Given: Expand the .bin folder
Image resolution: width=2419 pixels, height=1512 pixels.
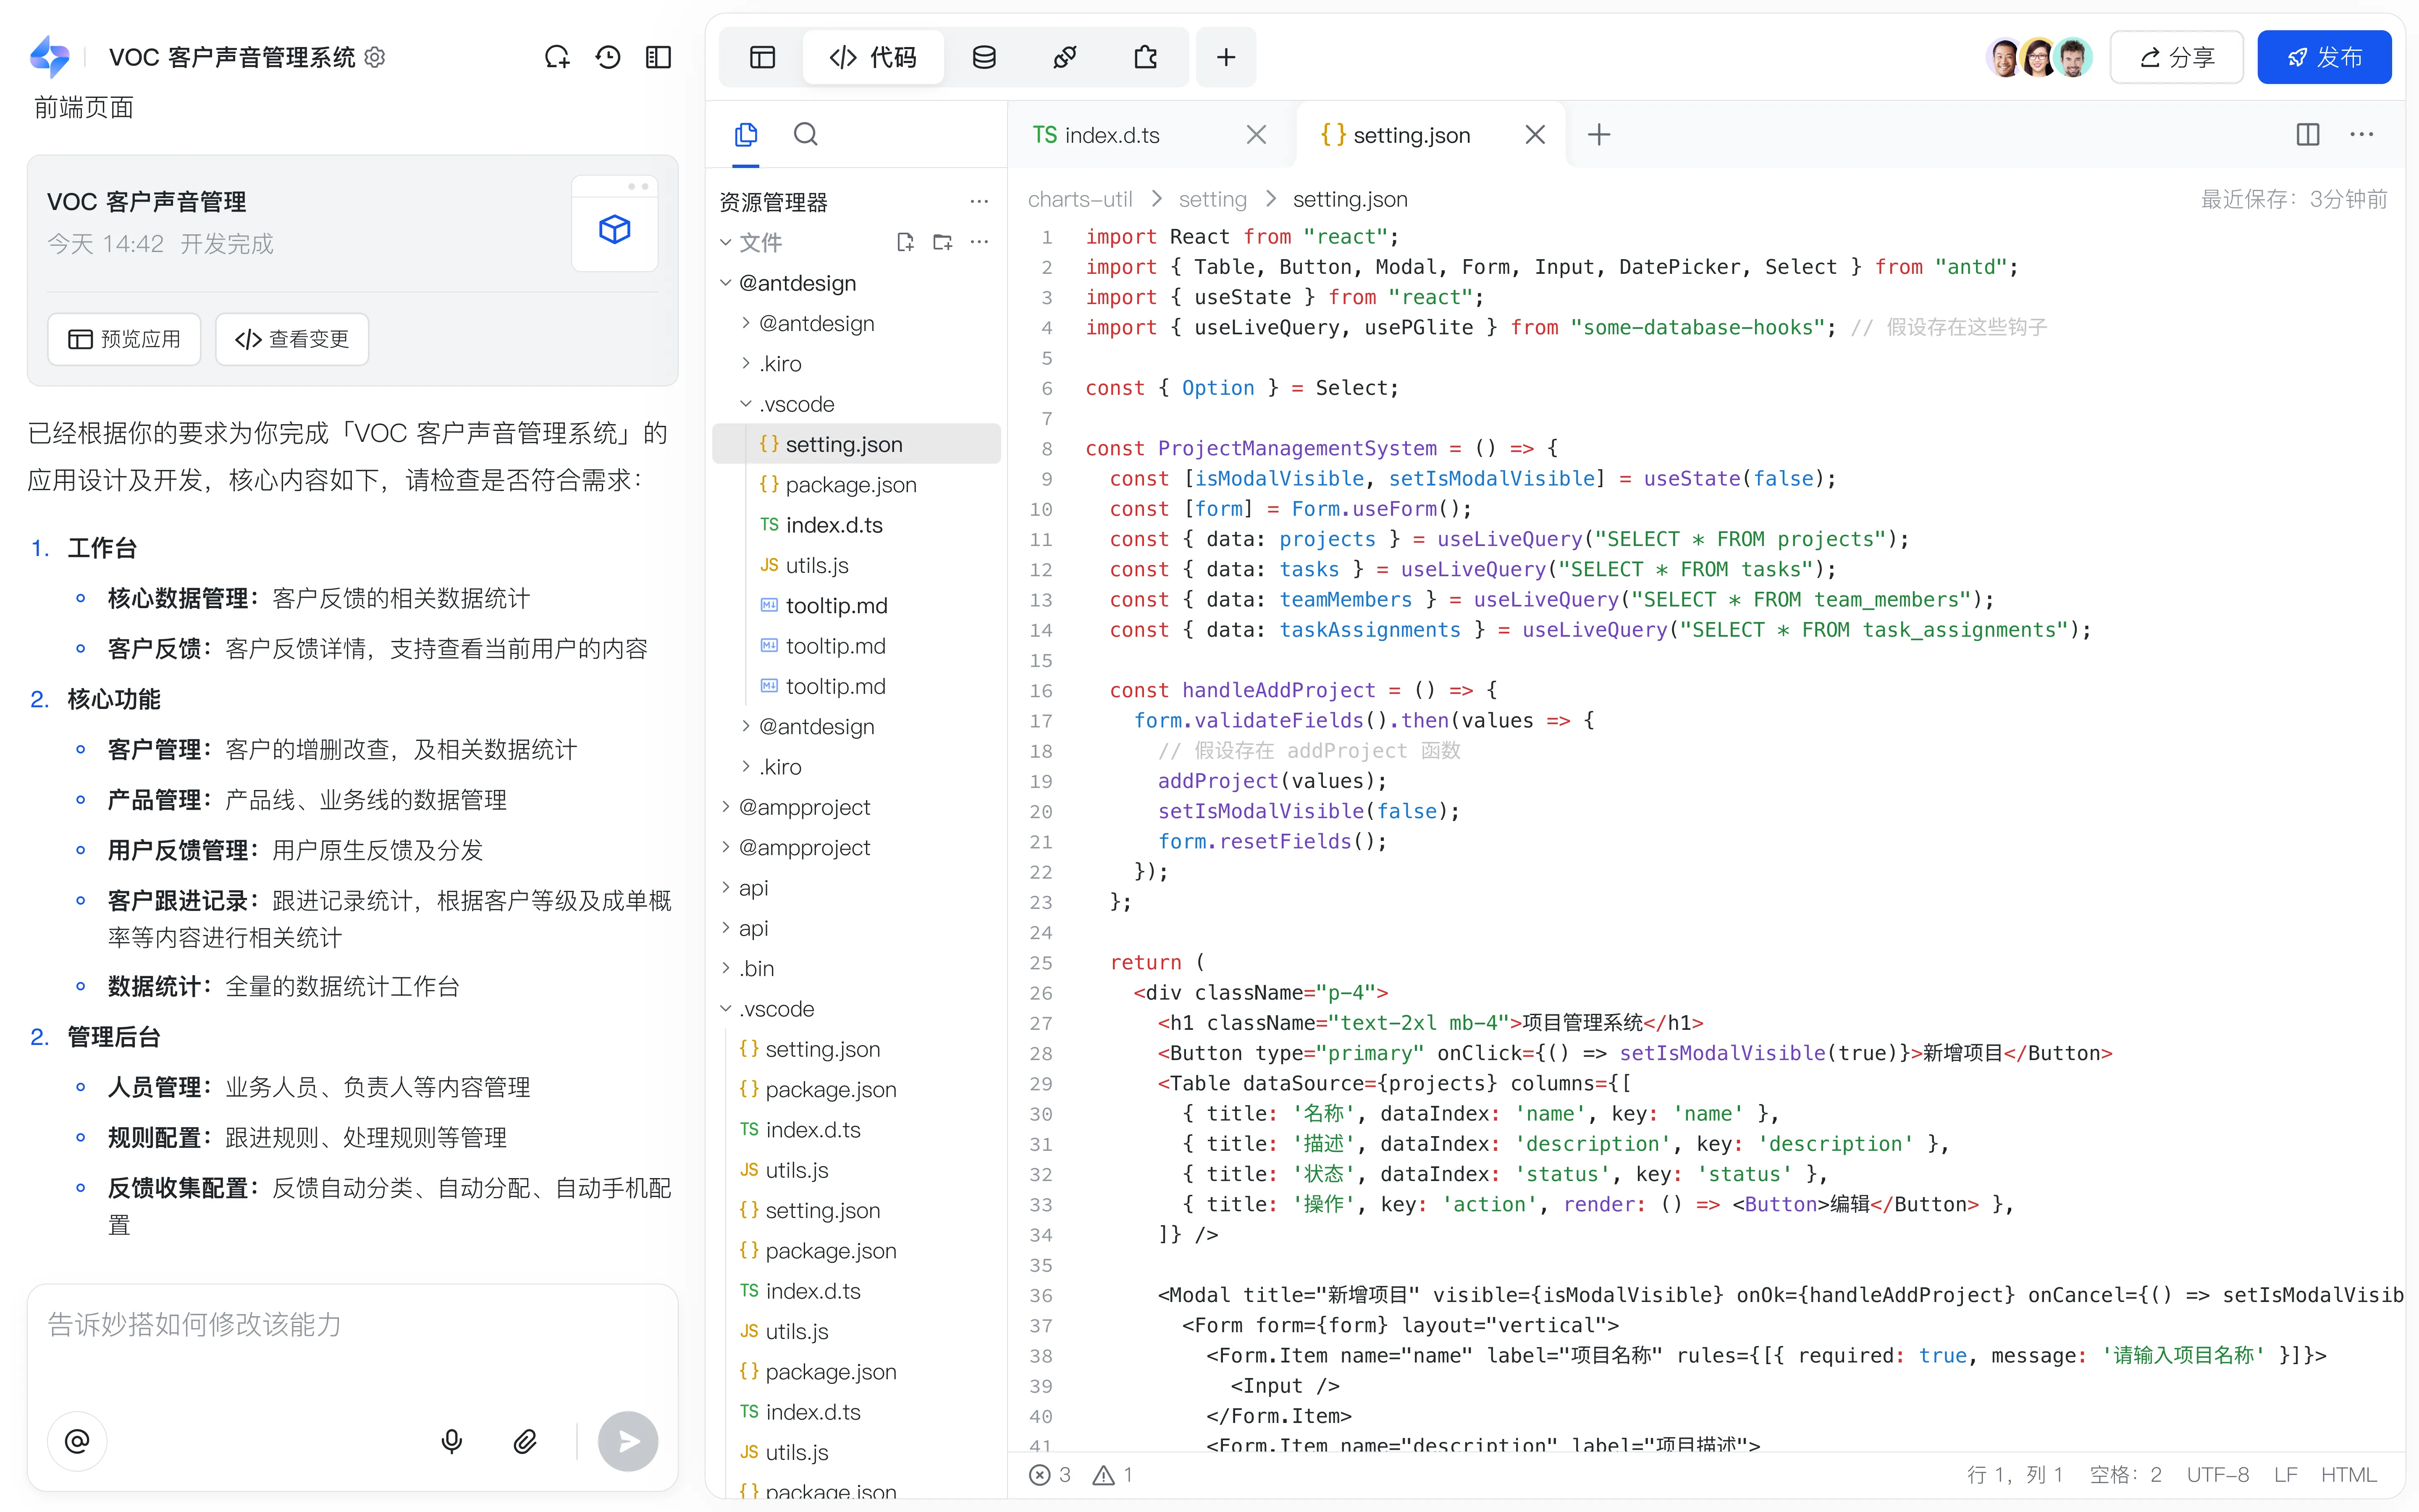Looking at the screenshot, I should tap(727, 968).
